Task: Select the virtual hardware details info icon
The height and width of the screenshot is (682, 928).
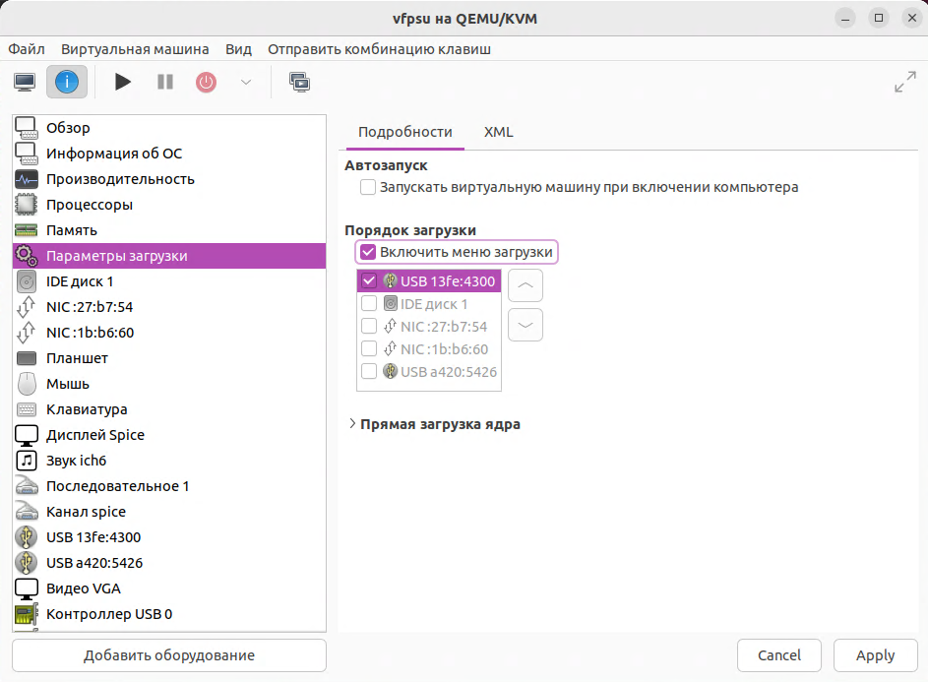Action: click(x=67, y=83)
